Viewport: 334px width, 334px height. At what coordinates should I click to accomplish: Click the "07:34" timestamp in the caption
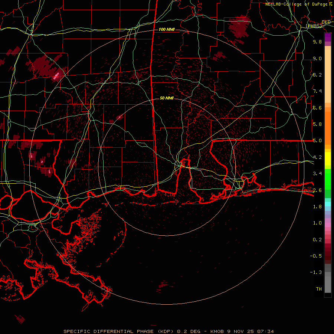(265, 331)
